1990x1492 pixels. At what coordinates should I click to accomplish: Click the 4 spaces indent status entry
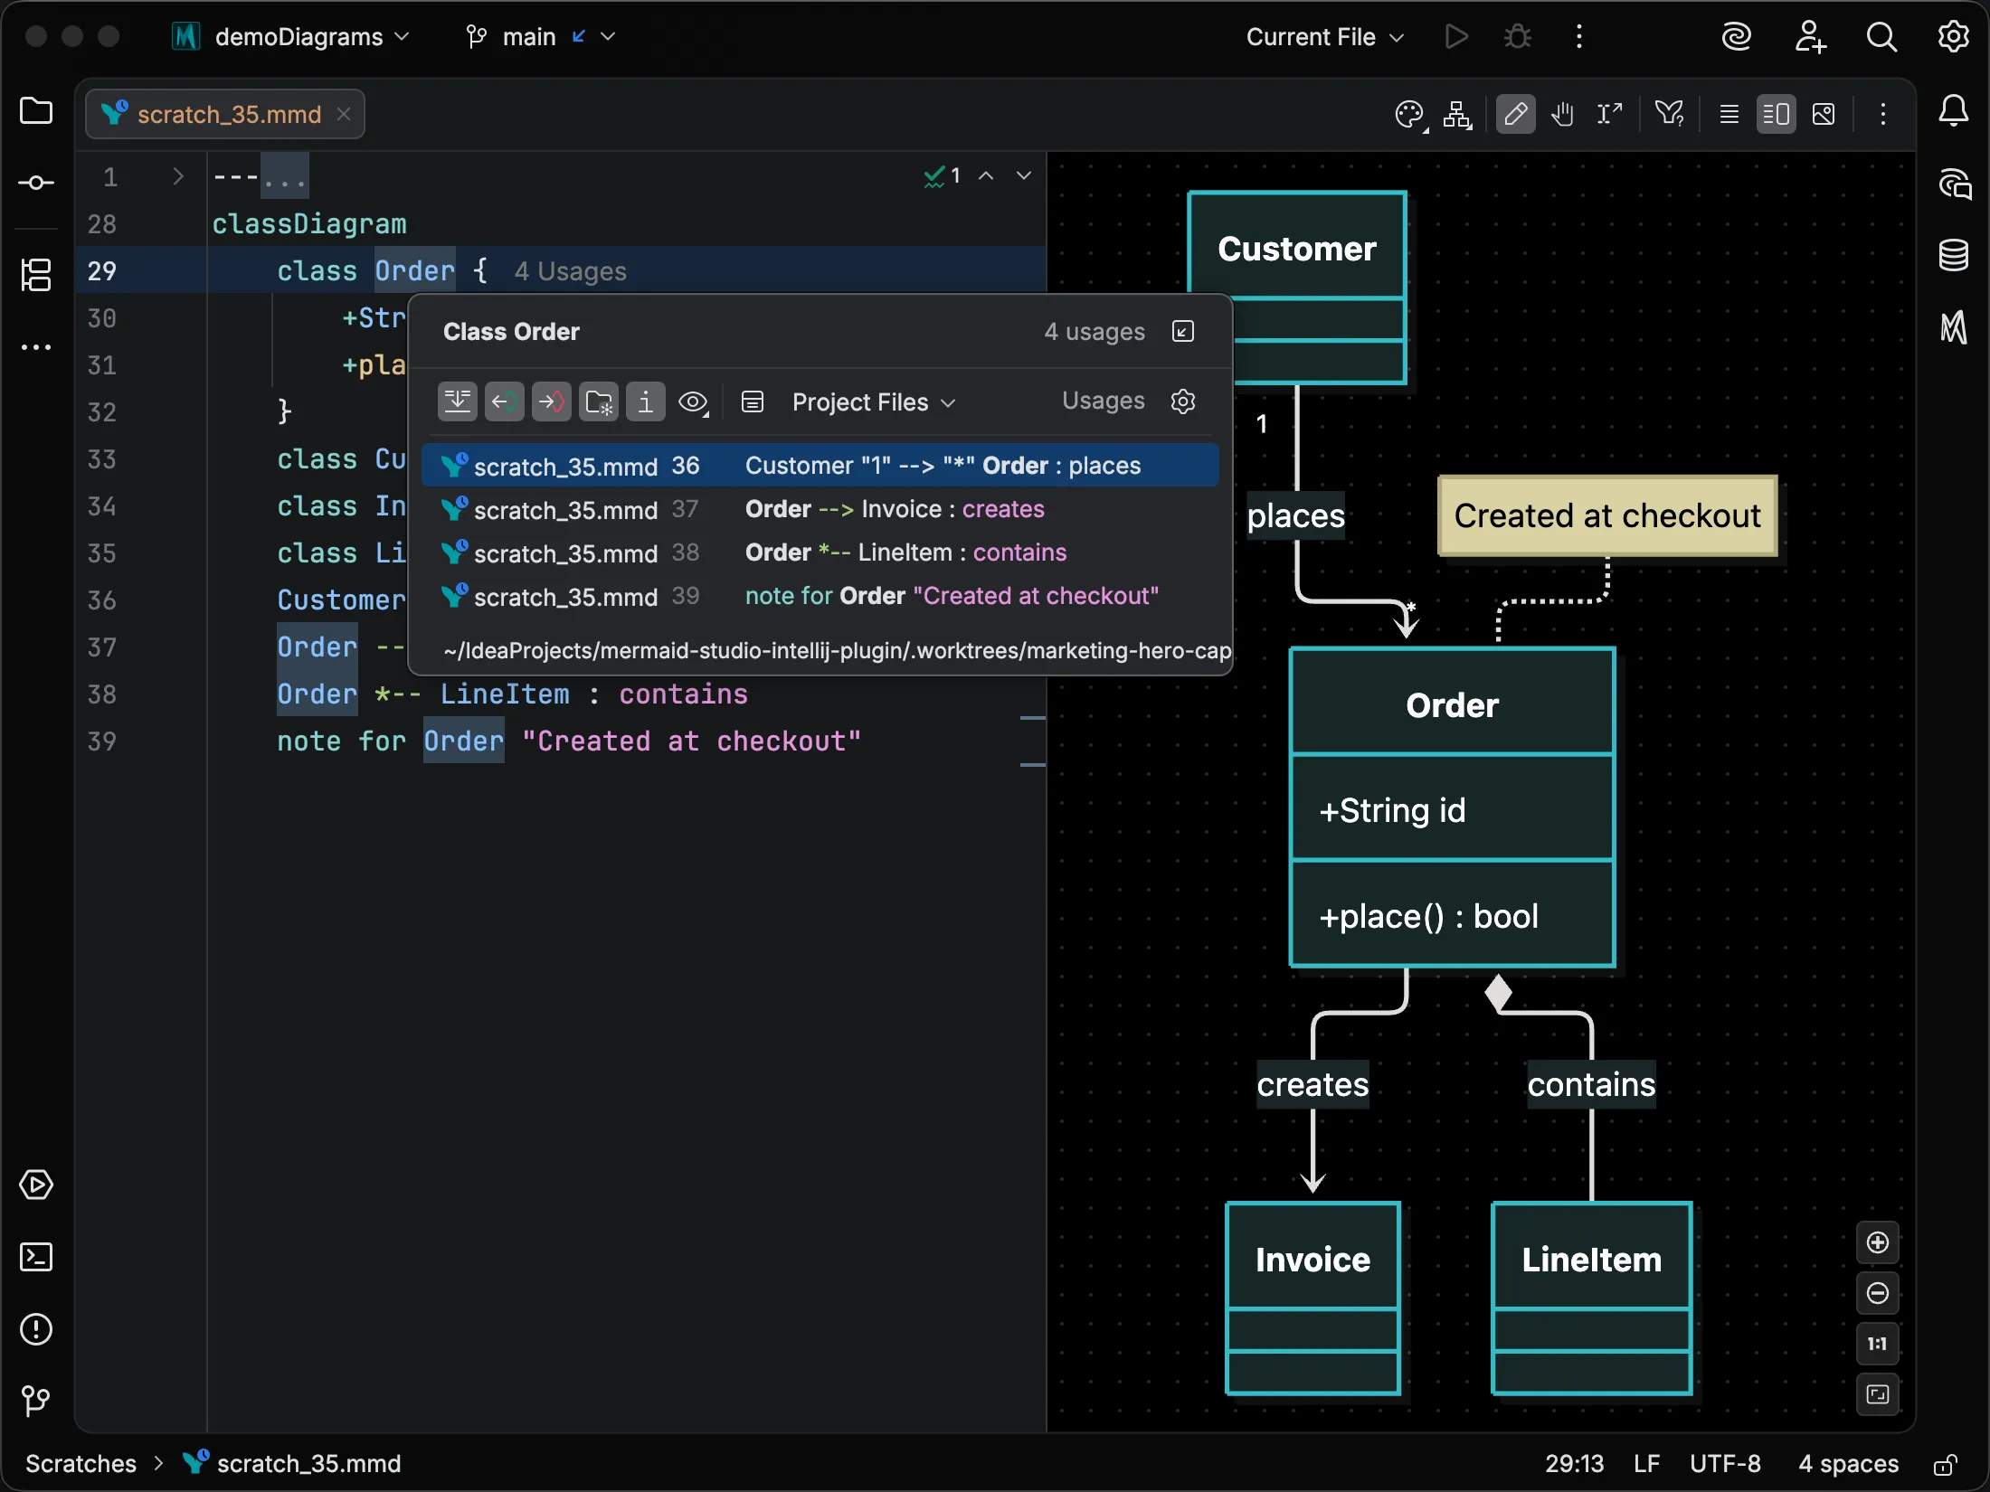pos(1848,1464)
